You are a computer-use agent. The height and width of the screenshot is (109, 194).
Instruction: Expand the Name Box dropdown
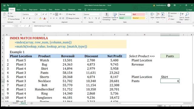[x=13, y=26]
